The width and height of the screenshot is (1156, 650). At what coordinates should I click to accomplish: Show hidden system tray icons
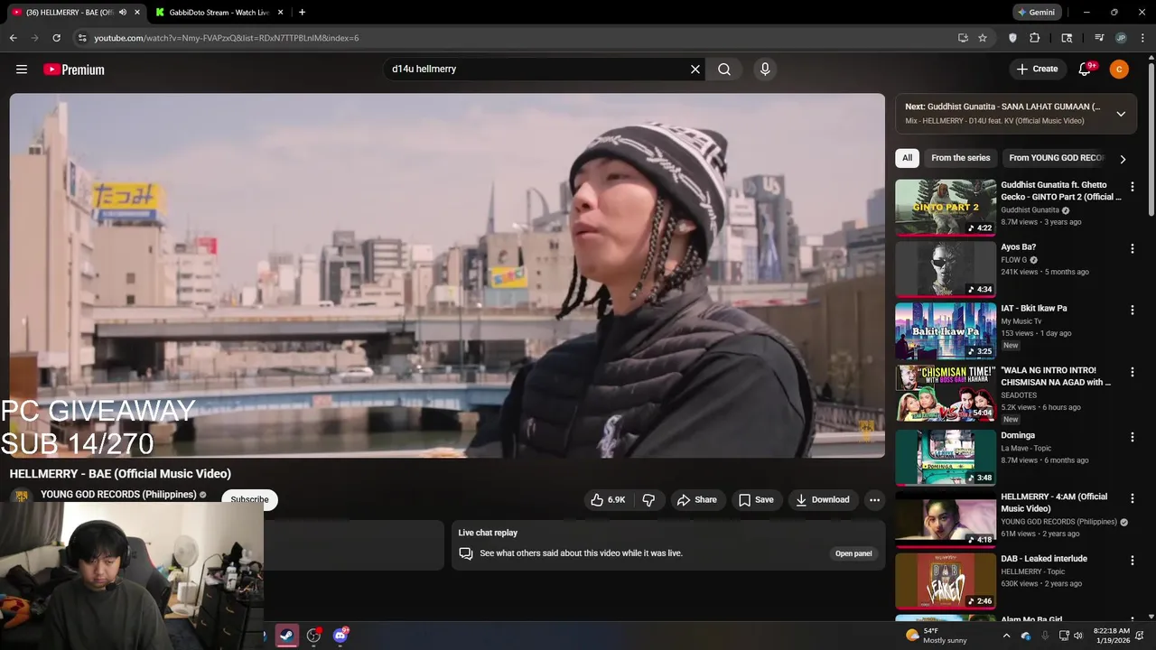tap(1007, 636)
